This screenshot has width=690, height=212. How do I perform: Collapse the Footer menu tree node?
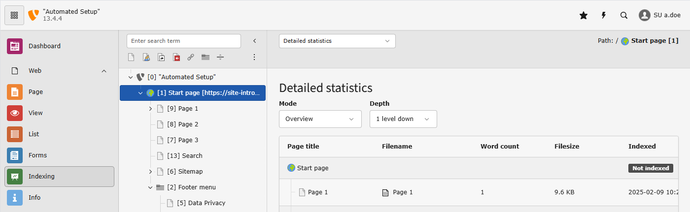coord(150,187)
